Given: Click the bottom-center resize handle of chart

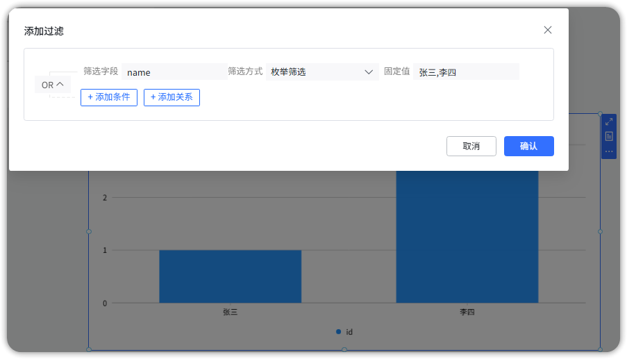Looking at the screenshot, I should (x=344, y=350).
